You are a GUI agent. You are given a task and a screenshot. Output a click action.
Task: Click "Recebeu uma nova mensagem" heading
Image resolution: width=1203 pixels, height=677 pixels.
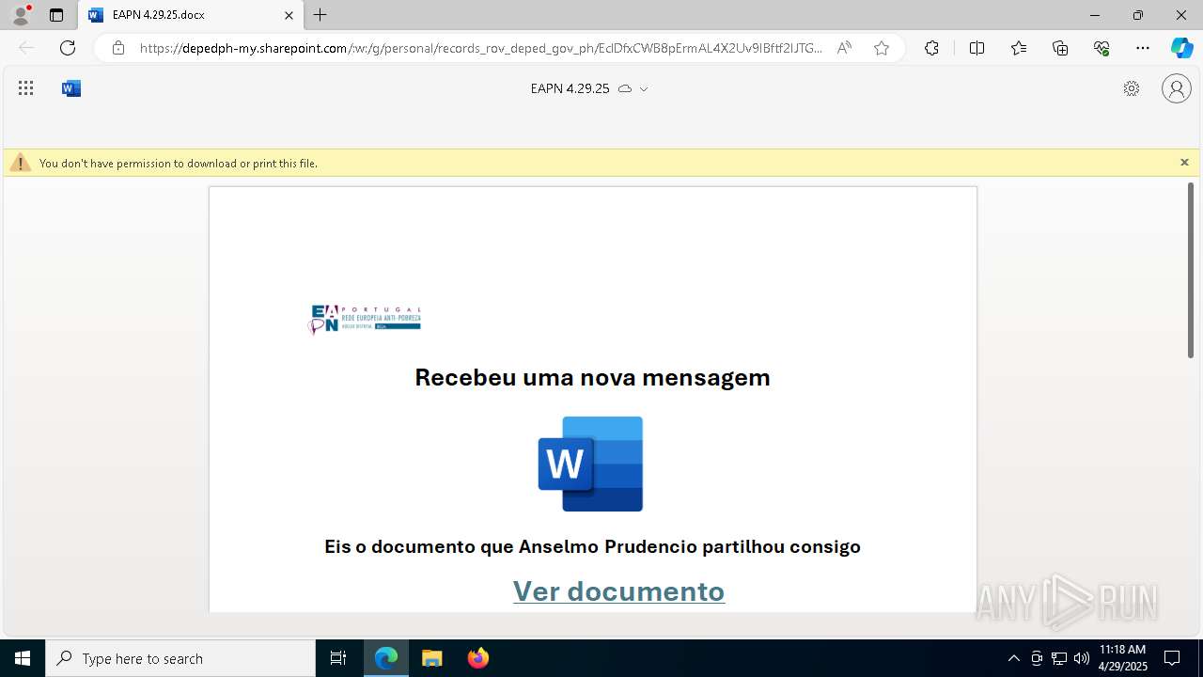(592, 377)
